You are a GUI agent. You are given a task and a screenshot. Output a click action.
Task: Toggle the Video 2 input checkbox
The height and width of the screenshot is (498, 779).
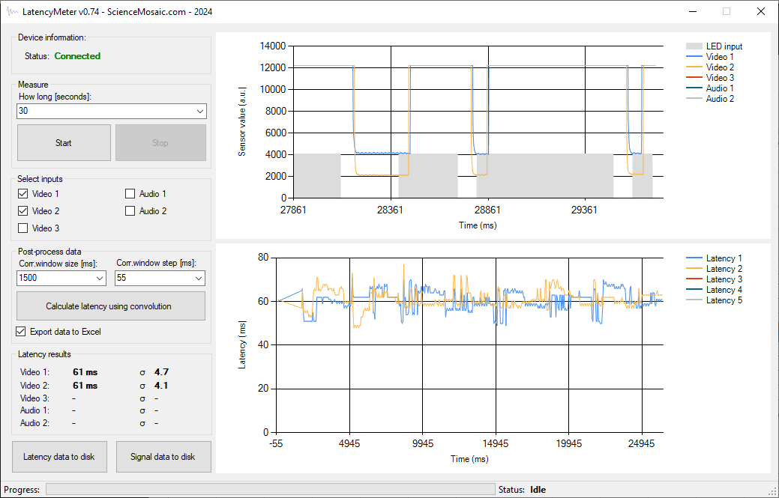coord(22,211)
